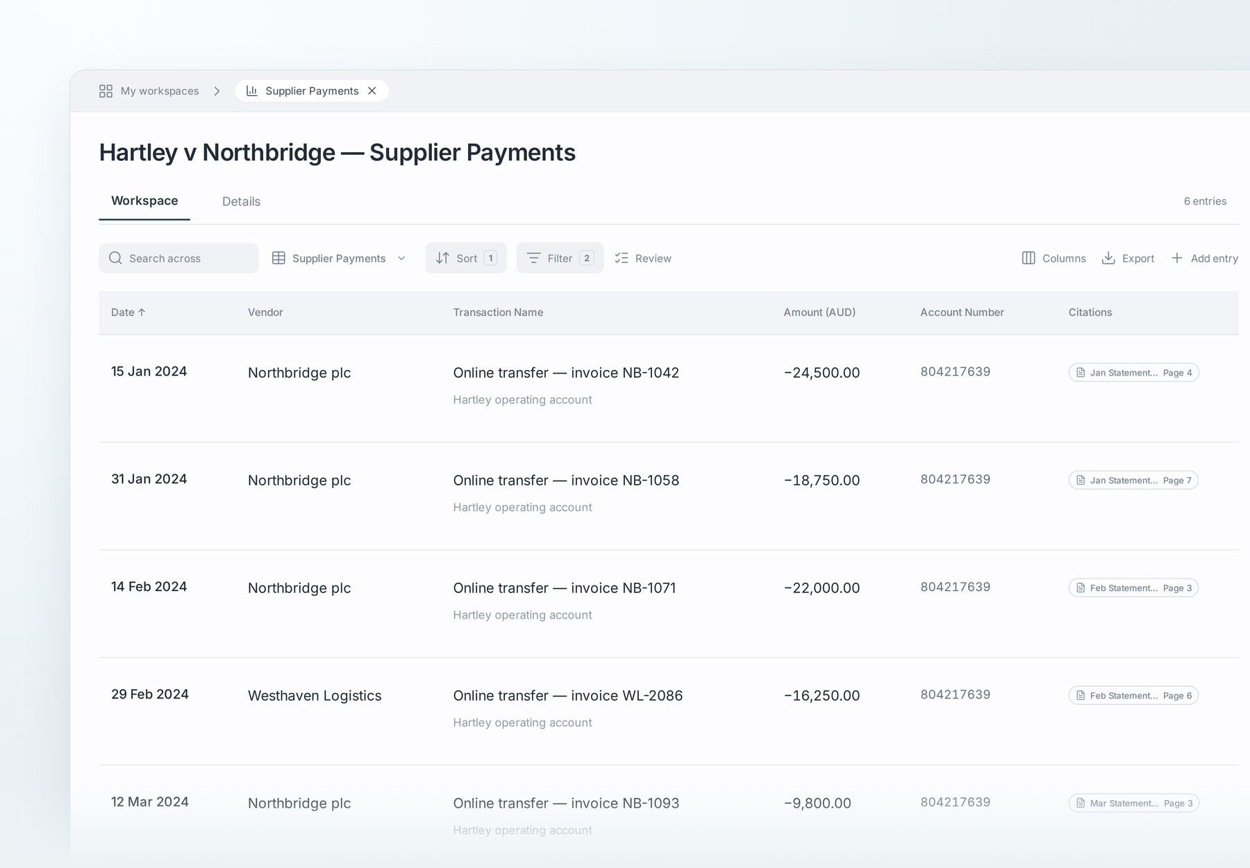
Task: Open the Sort options
Action: [x=466, y=258]
